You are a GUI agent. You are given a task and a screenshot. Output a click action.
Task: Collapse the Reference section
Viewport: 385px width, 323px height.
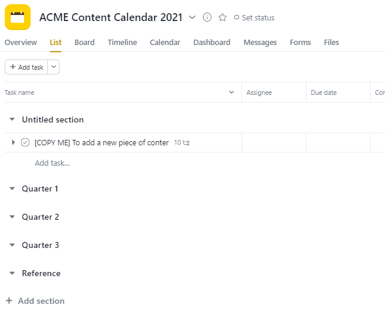point(12,273)
